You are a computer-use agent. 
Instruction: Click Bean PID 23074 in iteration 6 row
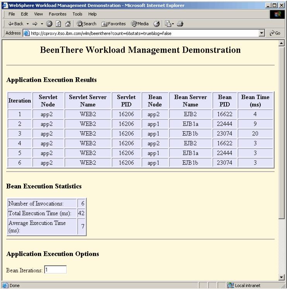pos(225,163)
